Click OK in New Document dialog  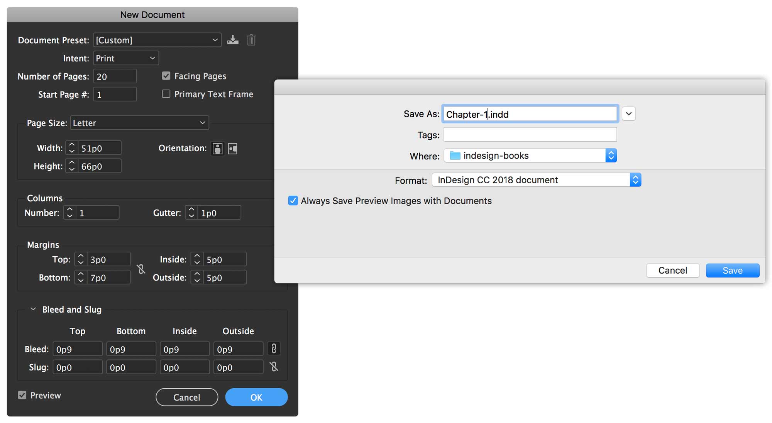click(x=256, y=397)
